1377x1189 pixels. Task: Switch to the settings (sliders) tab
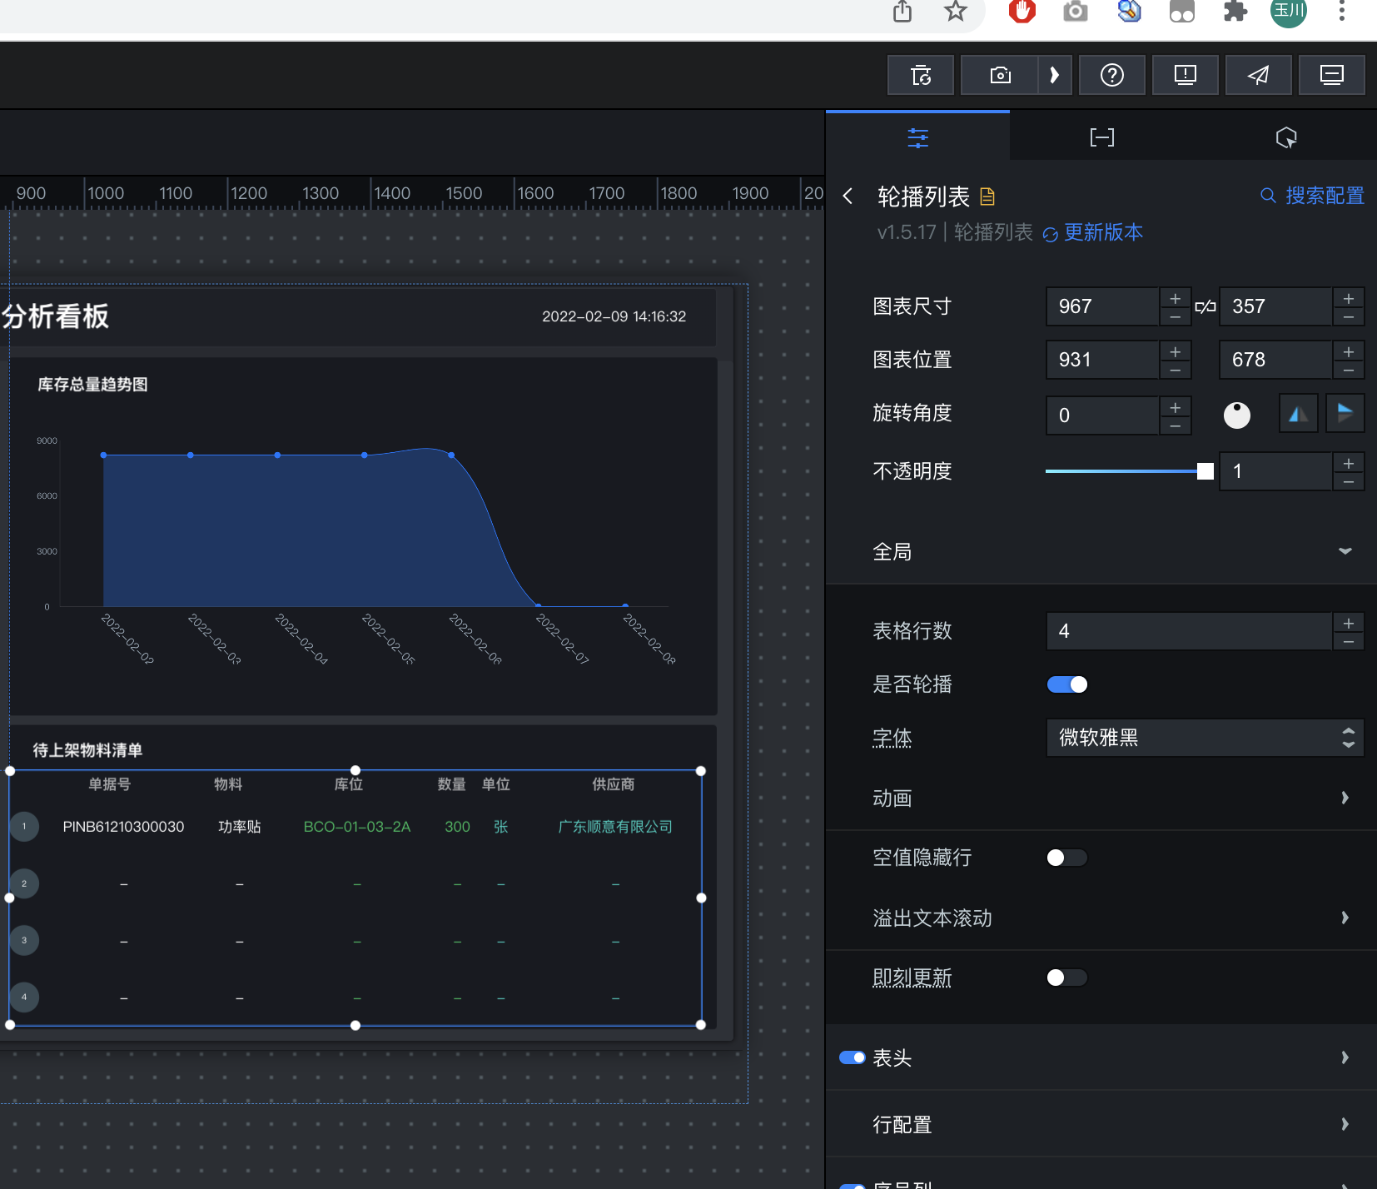click(x=918, y=137)
